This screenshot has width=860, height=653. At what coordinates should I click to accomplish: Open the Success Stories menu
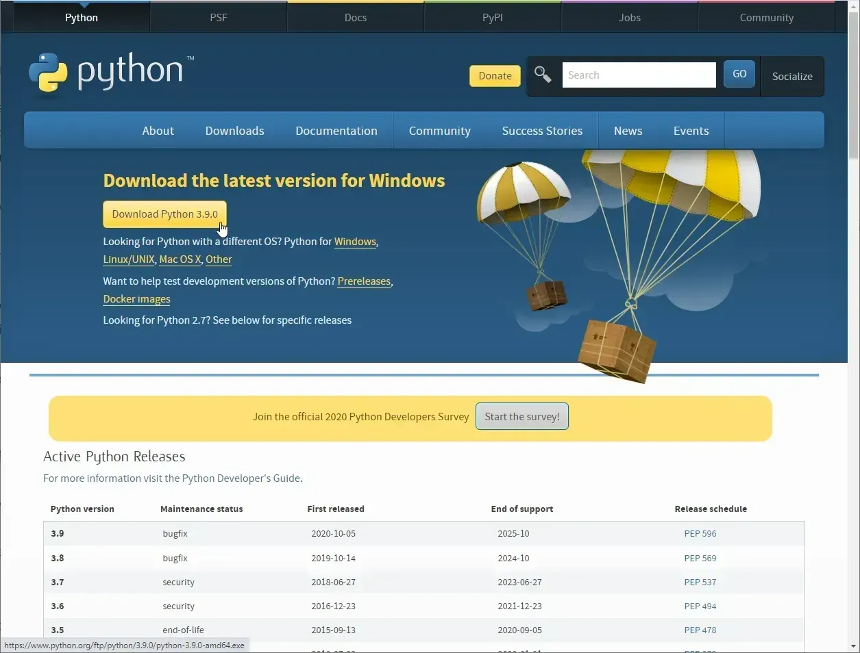click(x=542, y=131)
